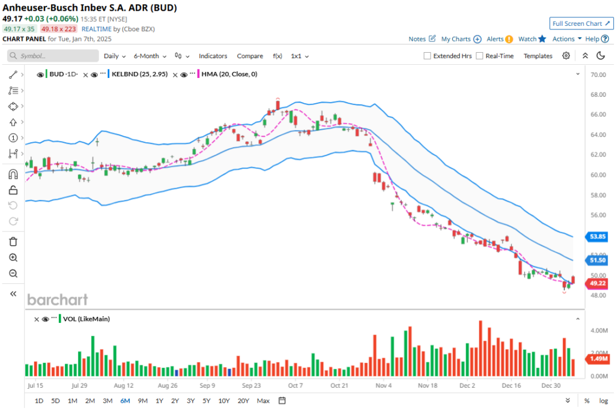
Task: Open the 1x1 grid layout dropdown
Action: tap(300, 56)
